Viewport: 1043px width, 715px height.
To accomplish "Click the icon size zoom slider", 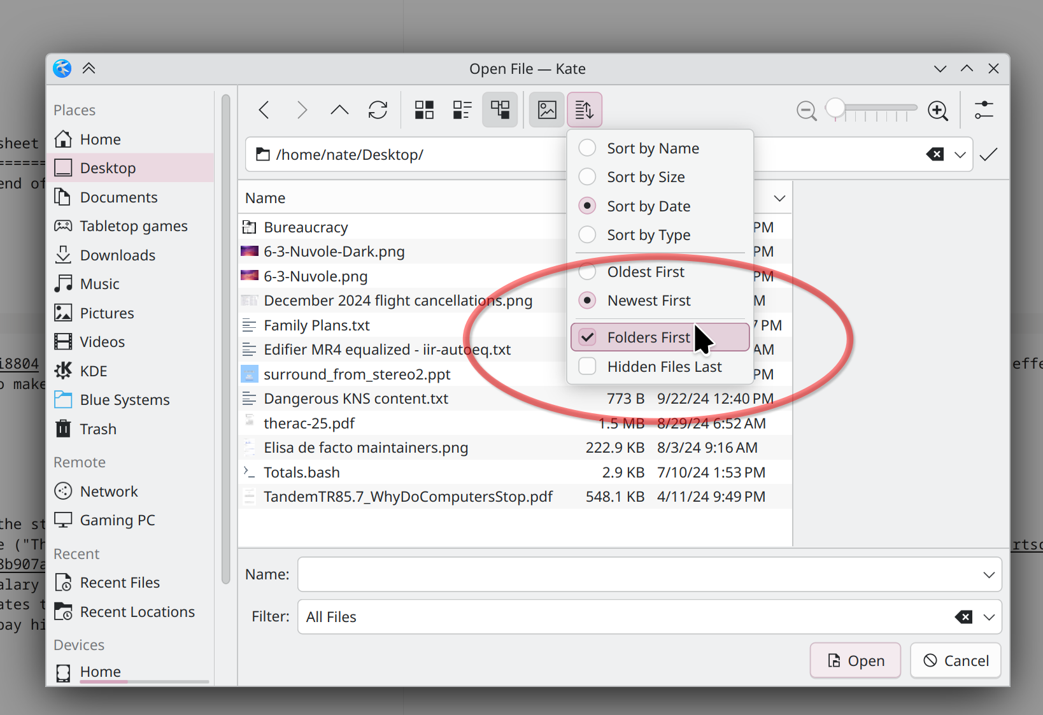I will click(x=872, y=110).
